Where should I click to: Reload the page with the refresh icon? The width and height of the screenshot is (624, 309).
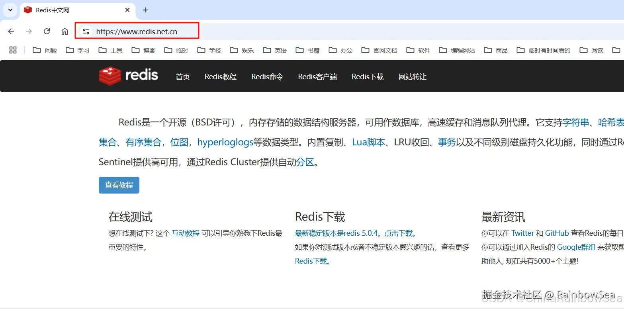pos(47,31)
